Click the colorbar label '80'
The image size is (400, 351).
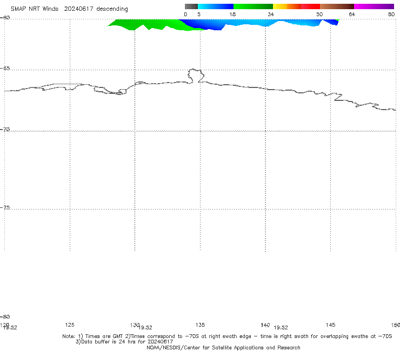391,14
